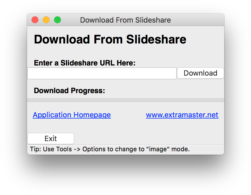Click the status bar tip about image mode
Image resolution: width=251 pixels, height=195 pixels.
[x=110, y=149]
